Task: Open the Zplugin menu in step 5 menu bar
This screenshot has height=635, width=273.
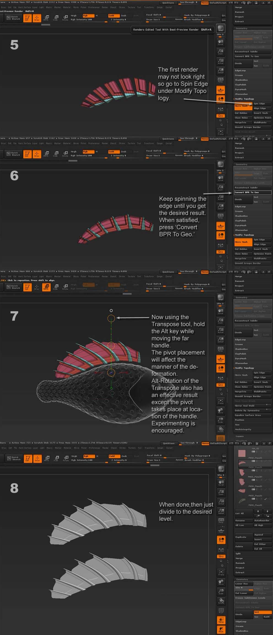Action: [160, 7]
